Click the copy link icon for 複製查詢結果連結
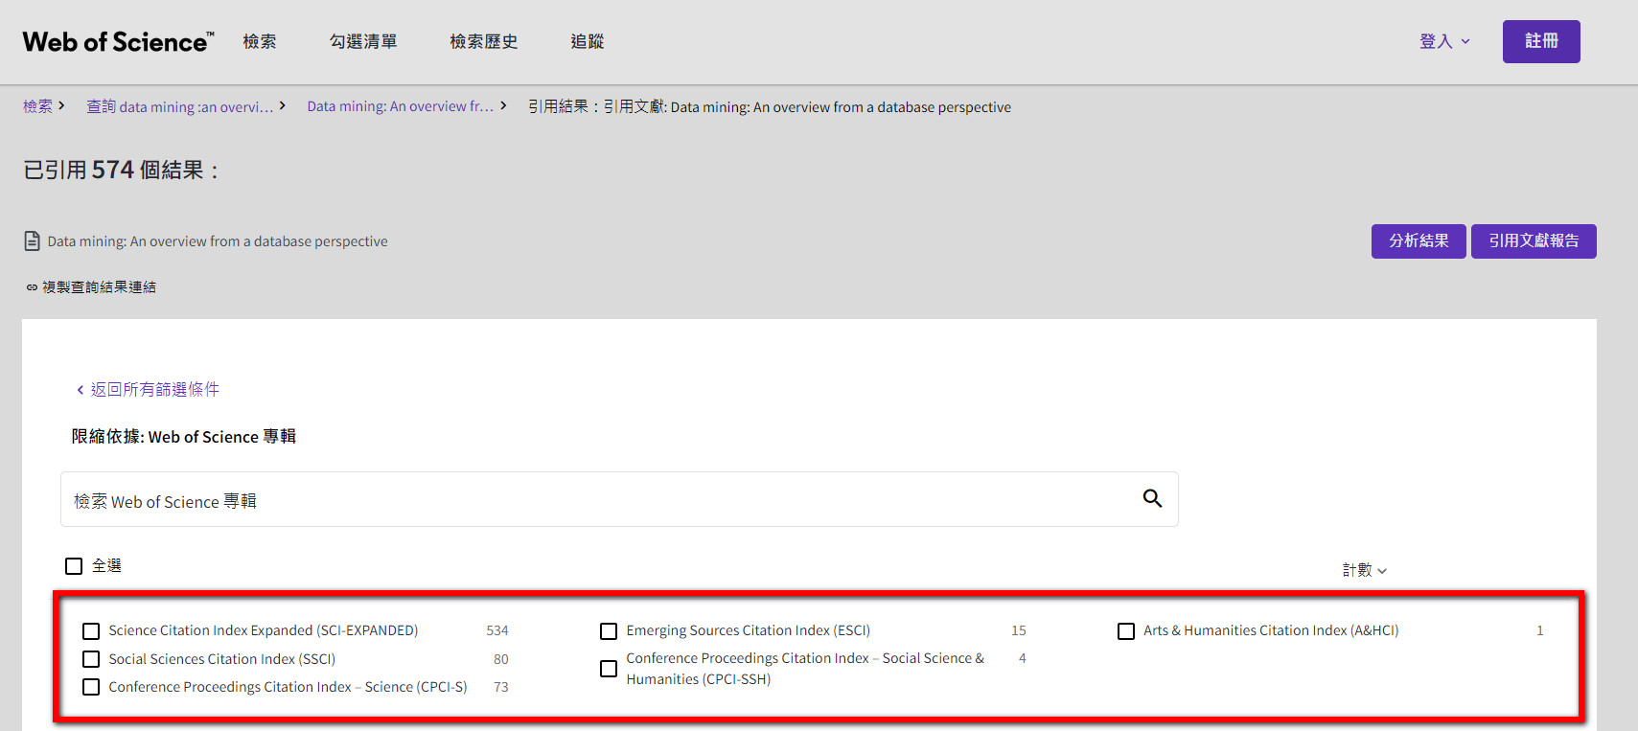The width and height of the screenshot is (1638, 731). tap(32, 287)
